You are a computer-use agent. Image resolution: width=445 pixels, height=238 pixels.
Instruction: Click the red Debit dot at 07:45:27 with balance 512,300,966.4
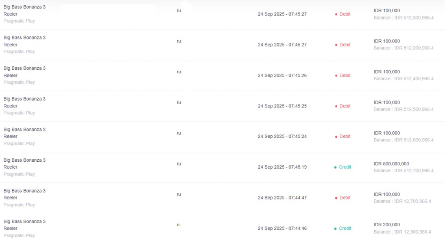[336, 14]
